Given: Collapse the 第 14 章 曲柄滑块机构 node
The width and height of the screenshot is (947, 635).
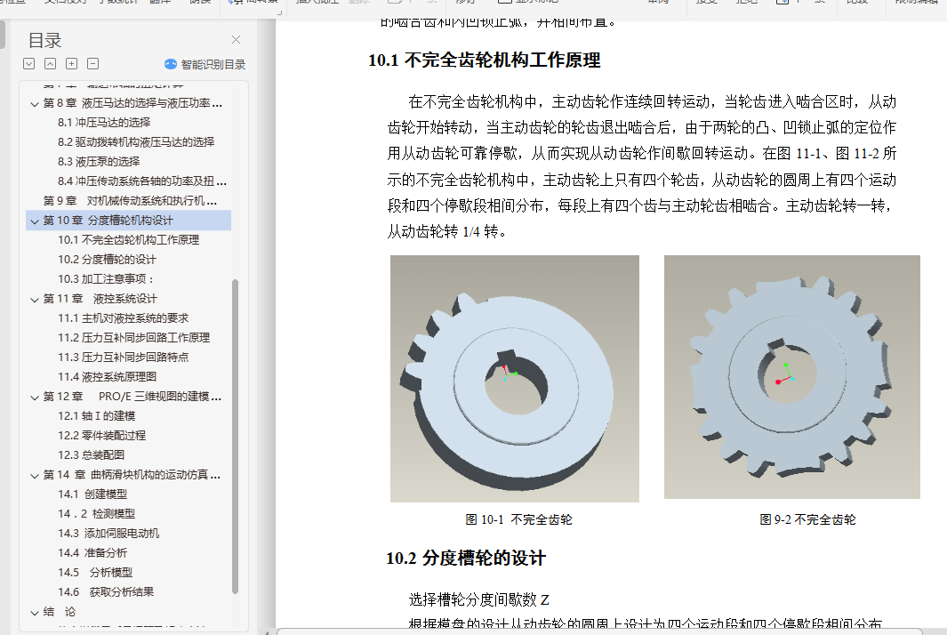Looking at the screenshot, I should tap(35, 476).
